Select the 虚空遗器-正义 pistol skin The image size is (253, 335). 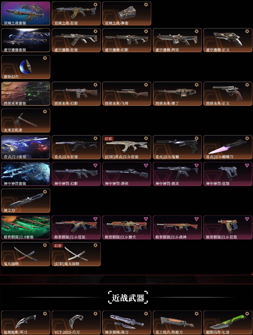click(x=228, y=40)
